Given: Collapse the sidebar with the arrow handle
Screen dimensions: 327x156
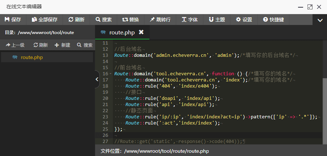Looking at the screenshot, I should [97, 79].
